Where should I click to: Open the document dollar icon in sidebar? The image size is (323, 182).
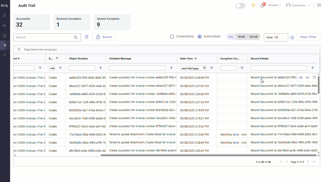click(5, 15)
